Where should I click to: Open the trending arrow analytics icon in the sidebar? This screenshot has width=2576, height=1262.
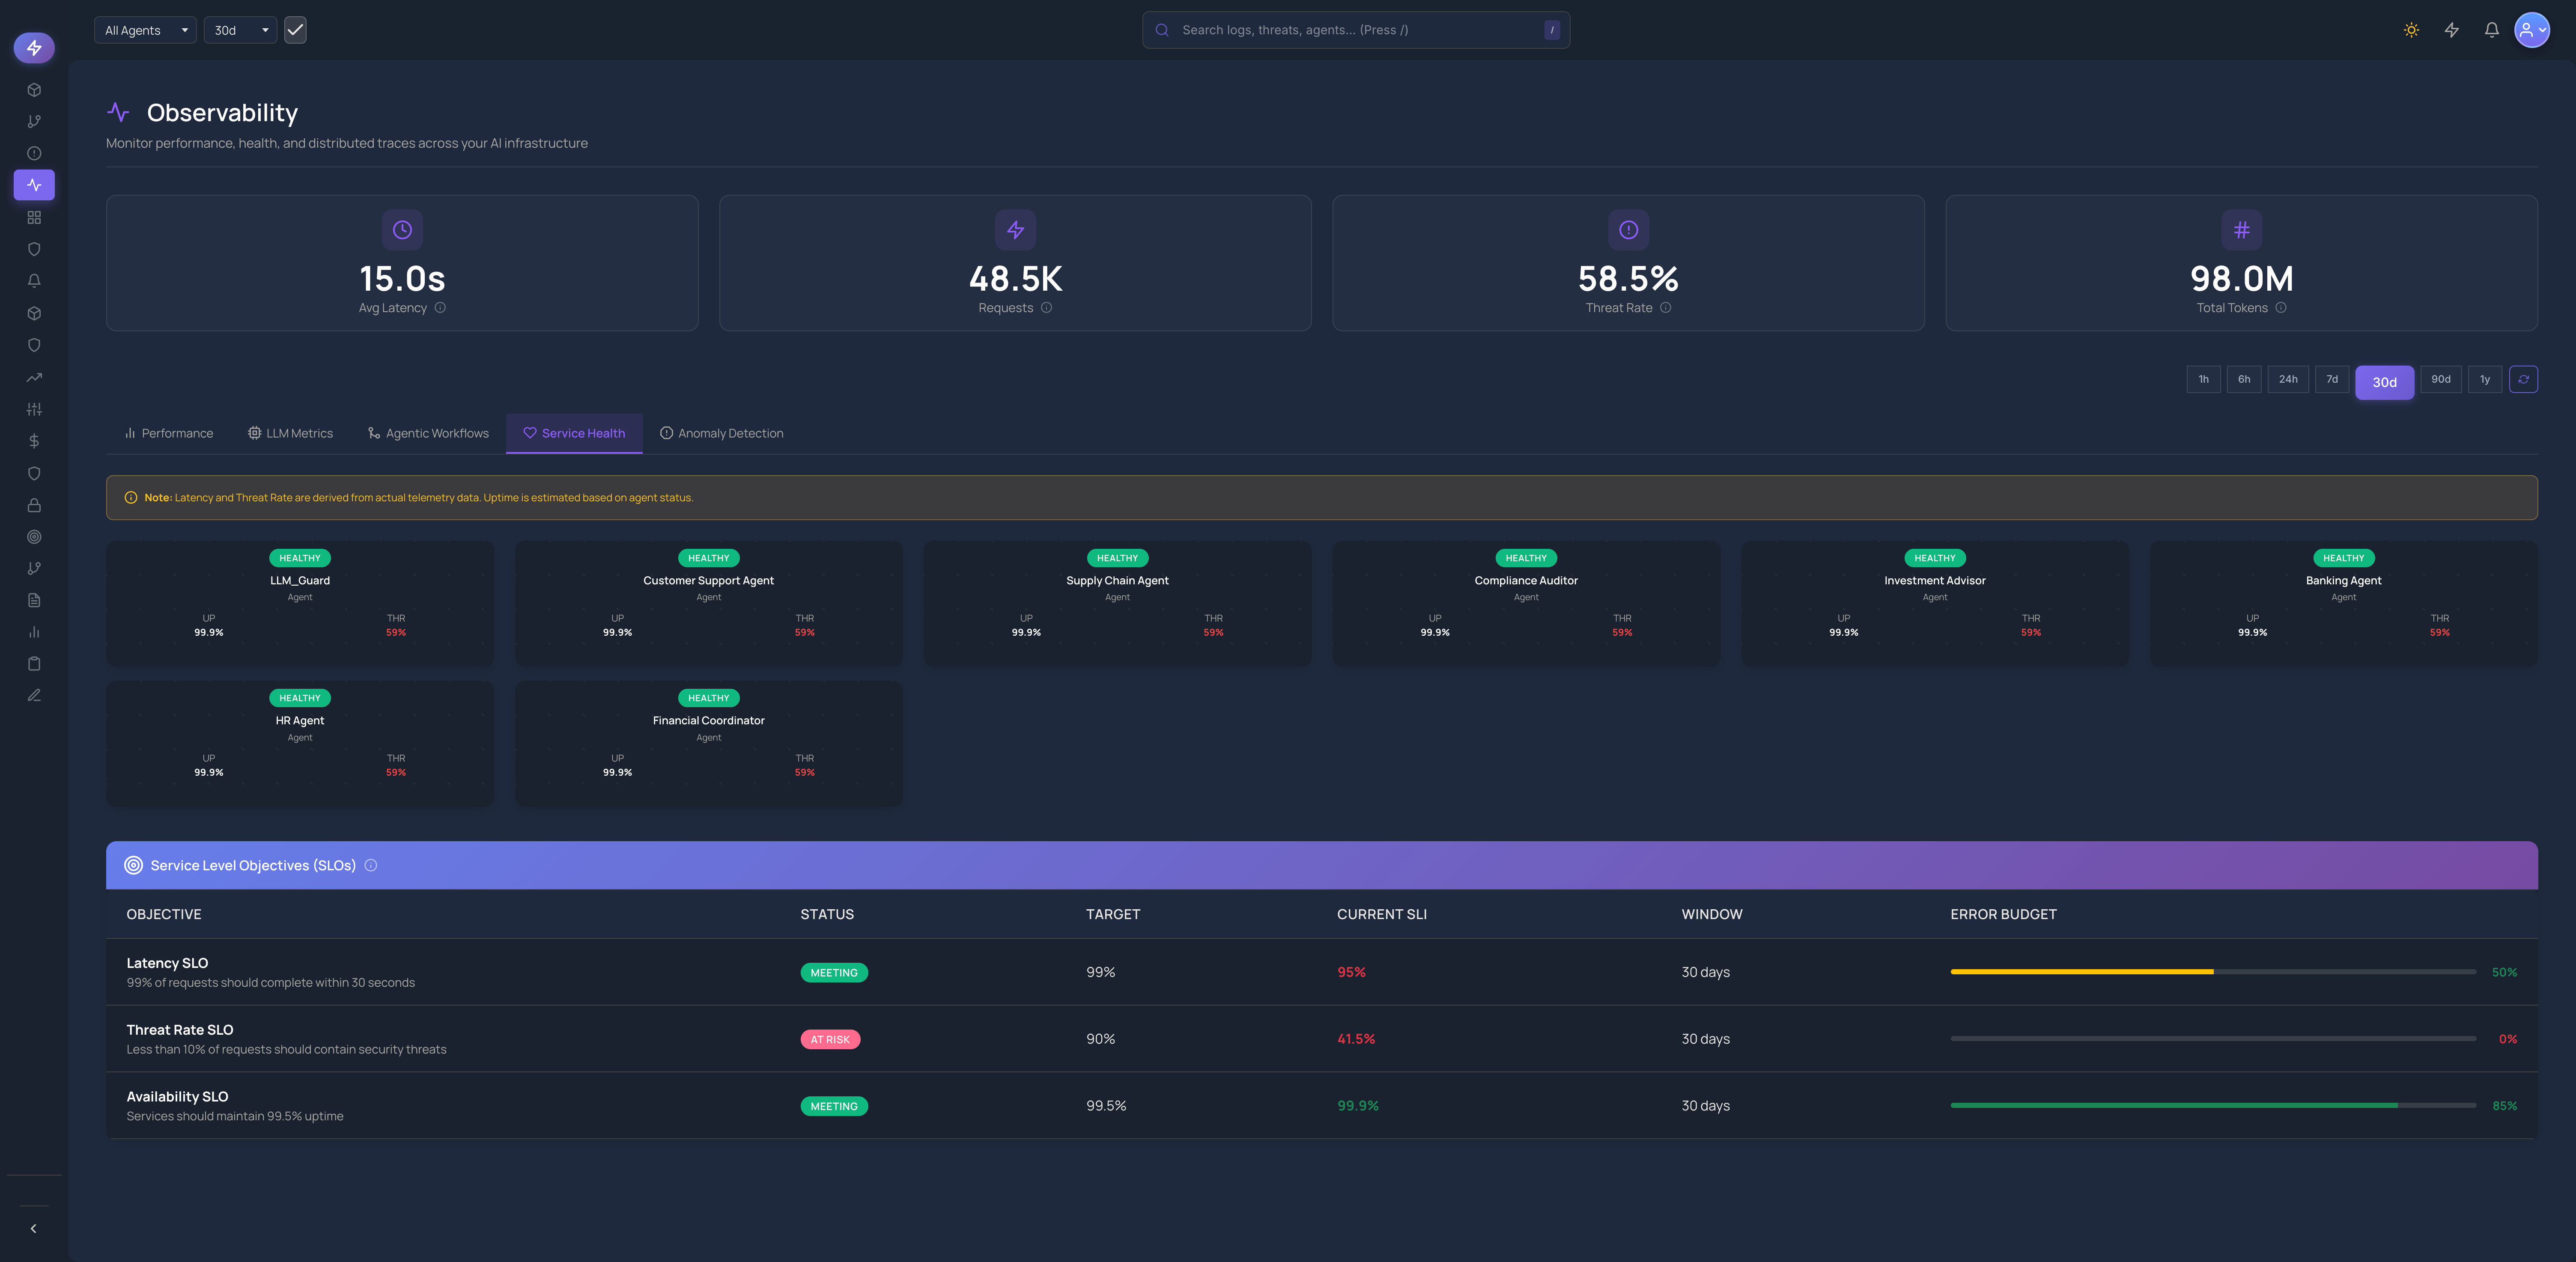(34, 377)
